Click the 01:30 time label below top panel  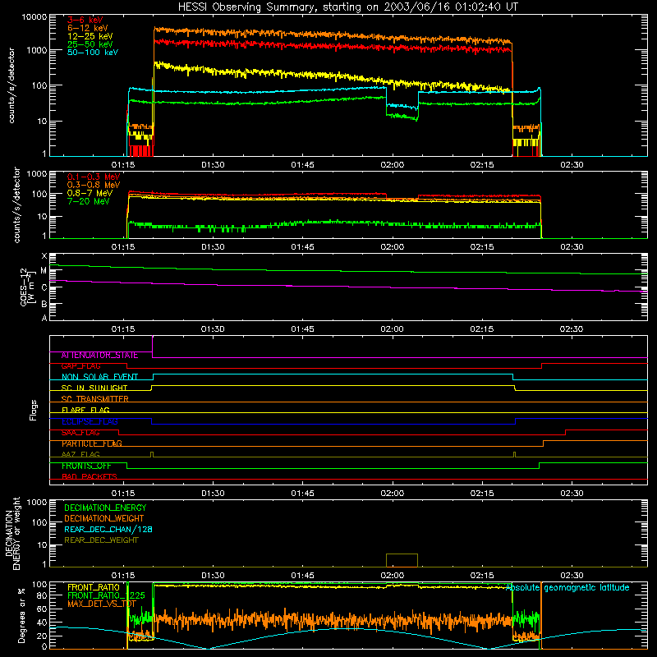tap(213, 165)
